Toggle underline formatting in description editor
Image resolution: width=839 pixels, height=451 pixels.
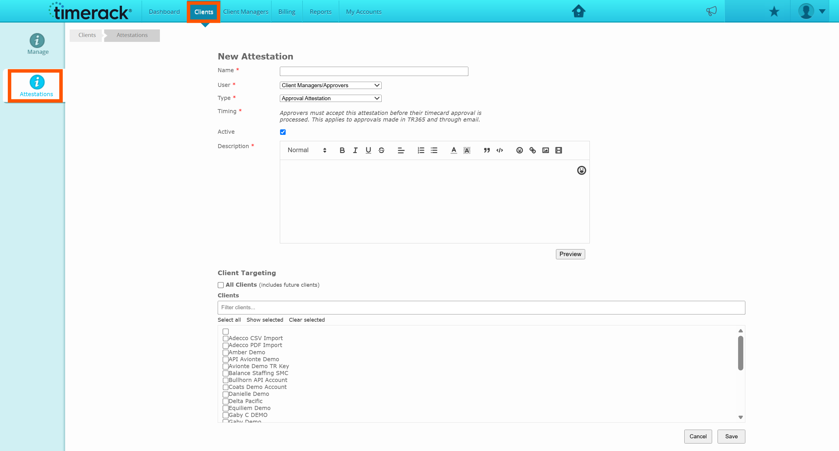[368, 150]
